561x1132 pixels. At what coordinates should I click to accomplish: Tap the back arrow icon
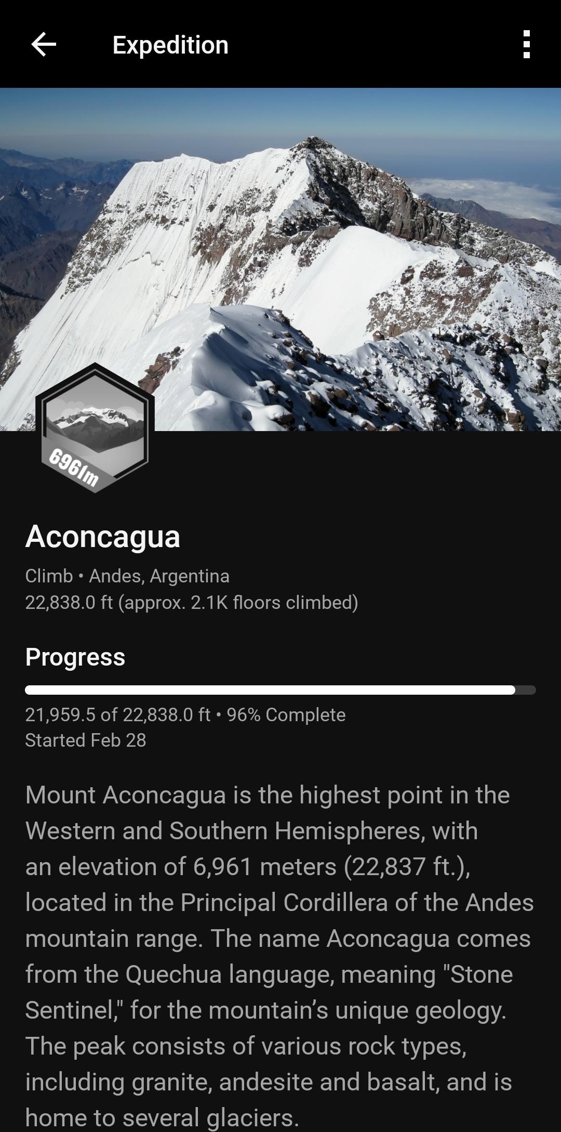coord(44,44)
